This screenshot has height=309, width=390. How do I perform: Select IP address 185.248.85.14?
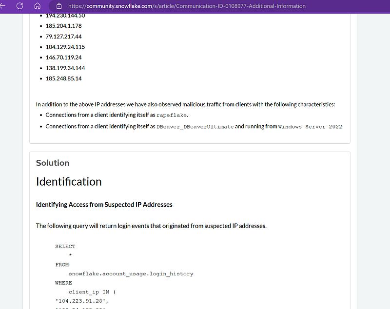pos(63,78)
